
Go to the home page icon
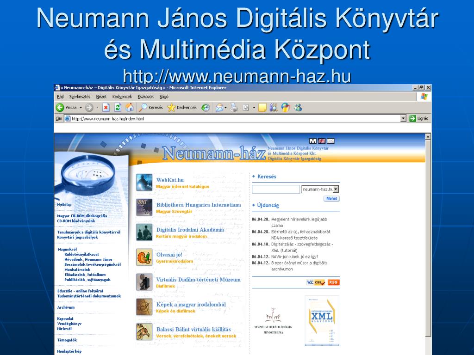[130, 107]
